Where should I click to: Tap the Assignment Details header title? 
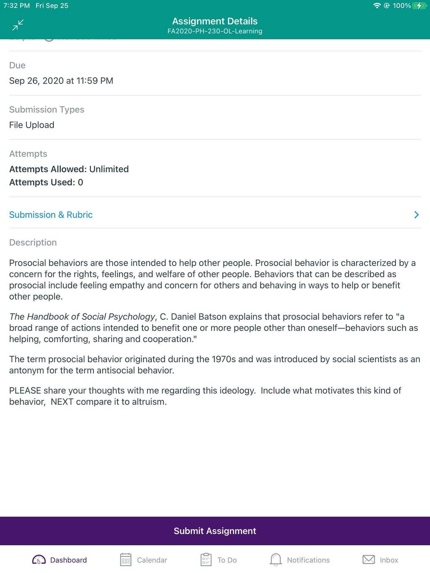(x=215, y=21)
